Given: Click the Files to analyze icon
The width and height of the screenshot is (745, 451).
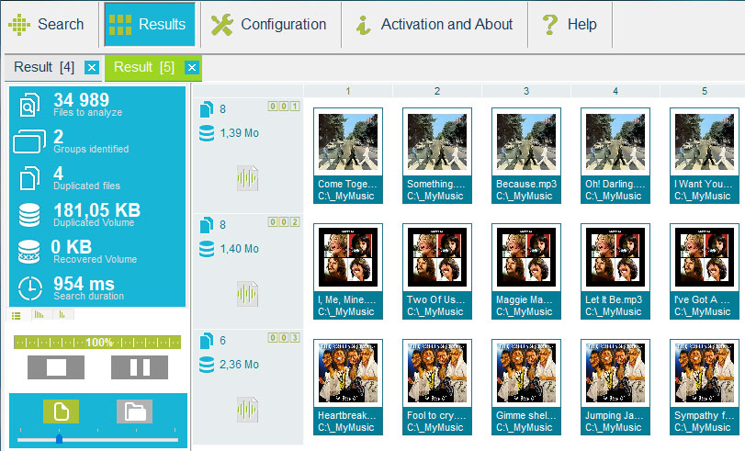Looking at the screenshot, I should click(29, 105).
